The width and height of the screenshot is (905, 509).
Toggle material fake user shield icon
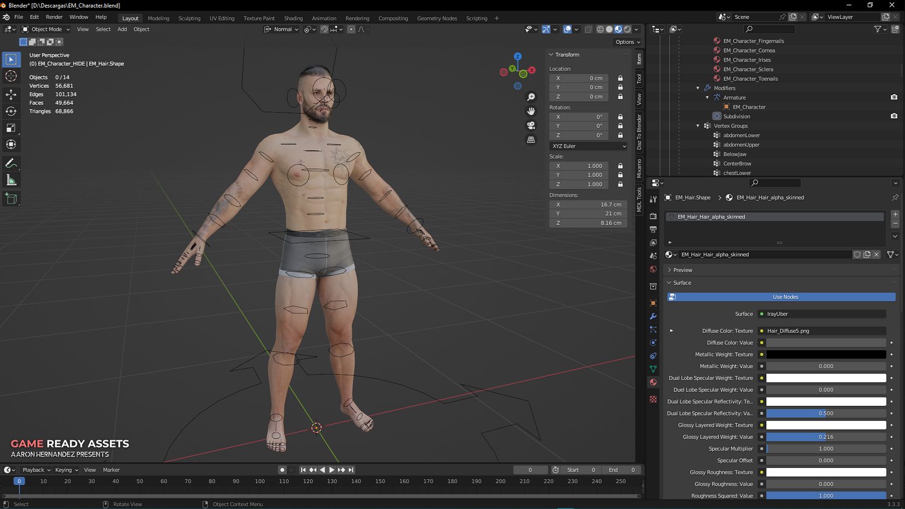[857, 255]
